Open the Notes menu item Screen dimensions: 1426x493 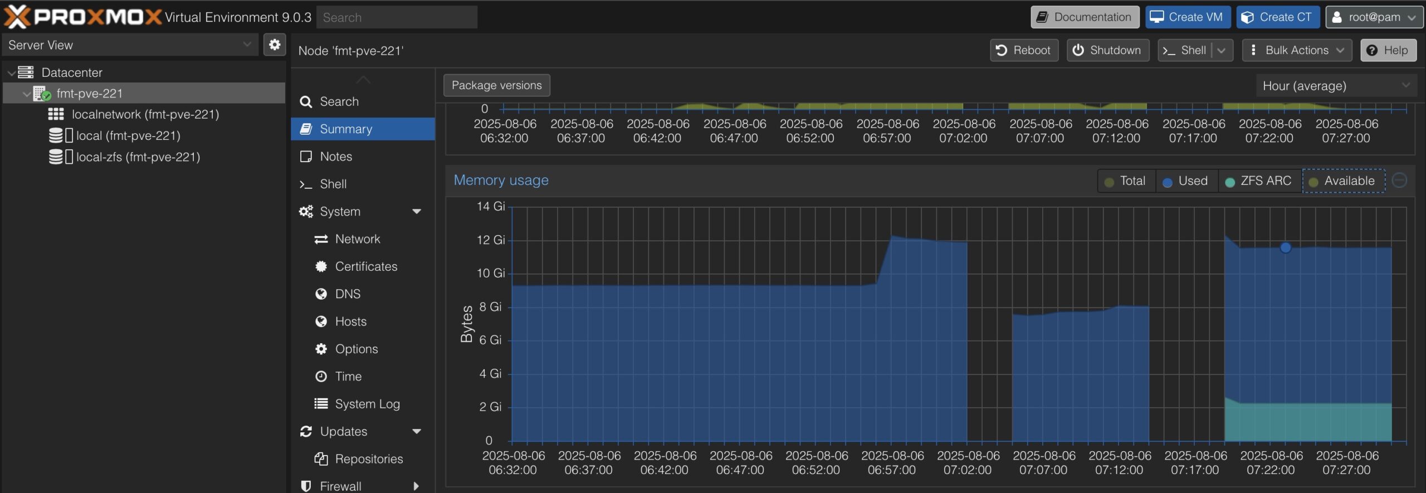[x=335, y=157]
